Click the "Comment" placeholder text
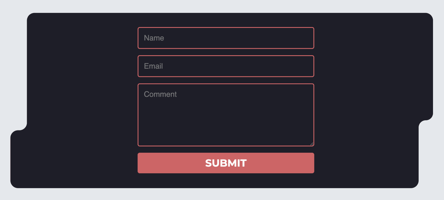444x200 pixels. point(160,94)
